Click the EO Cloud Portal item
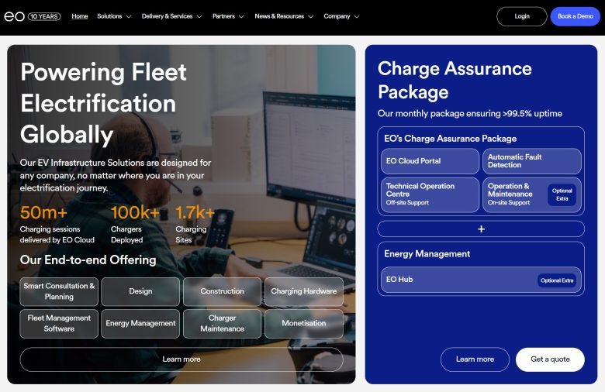605x392 pixels. pos(430,161)
